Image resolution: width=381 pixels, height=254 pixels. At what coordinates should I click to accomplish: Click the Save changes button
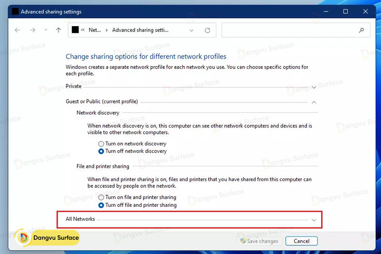(x=259, y=241)
